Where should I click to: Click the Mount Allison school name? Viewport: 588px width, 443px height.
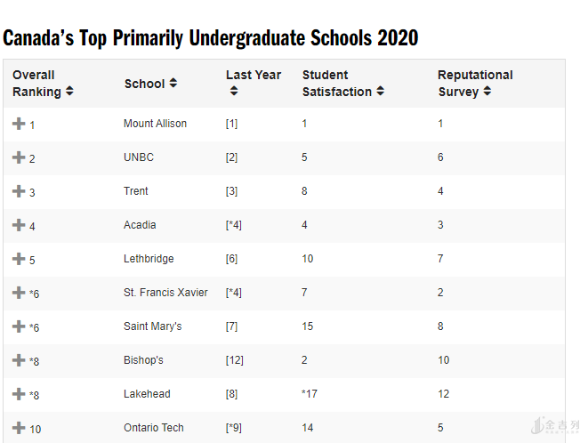[x=155, y=124]
